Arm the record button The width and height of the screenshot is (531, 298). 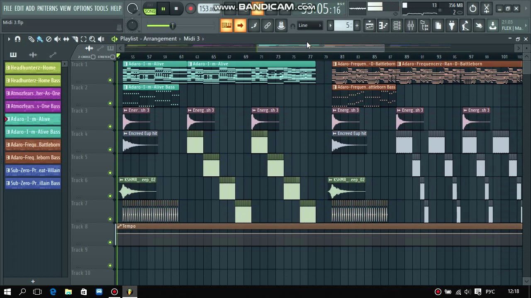(190, 9)
